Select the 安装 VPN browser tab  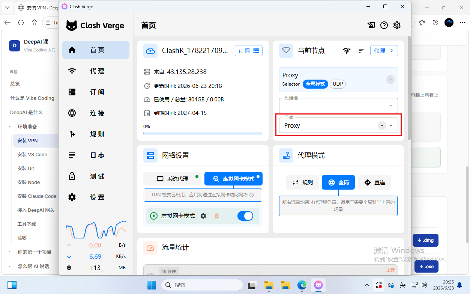click(x=38, y=8)
